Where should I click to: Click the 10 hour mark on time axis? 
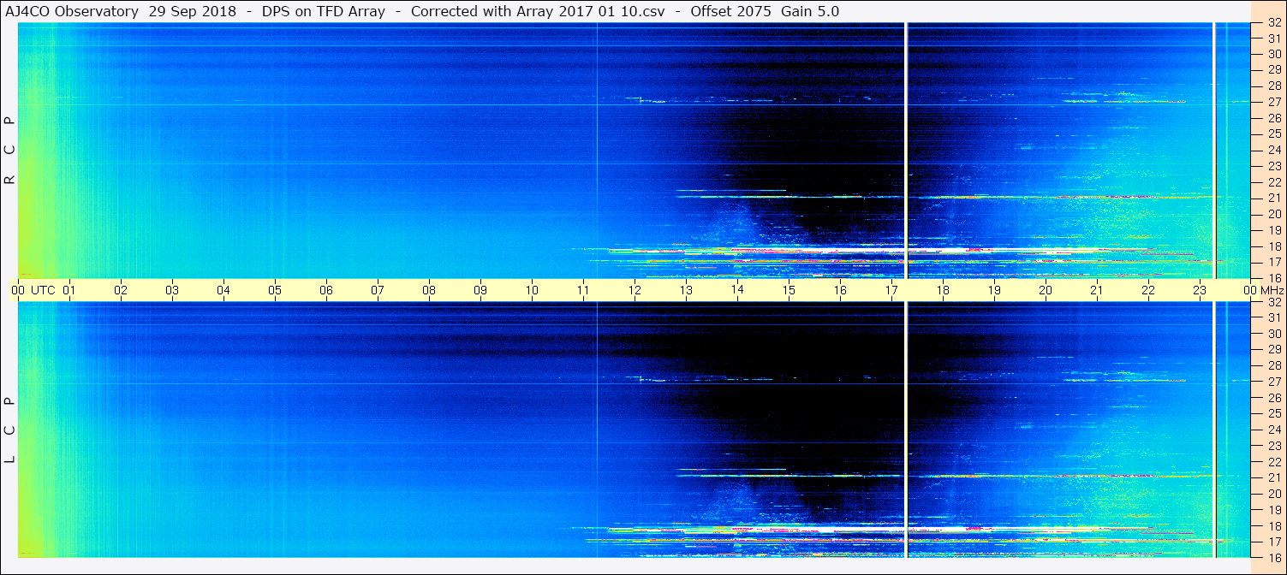pyautogui.click(x=532, y=290)
